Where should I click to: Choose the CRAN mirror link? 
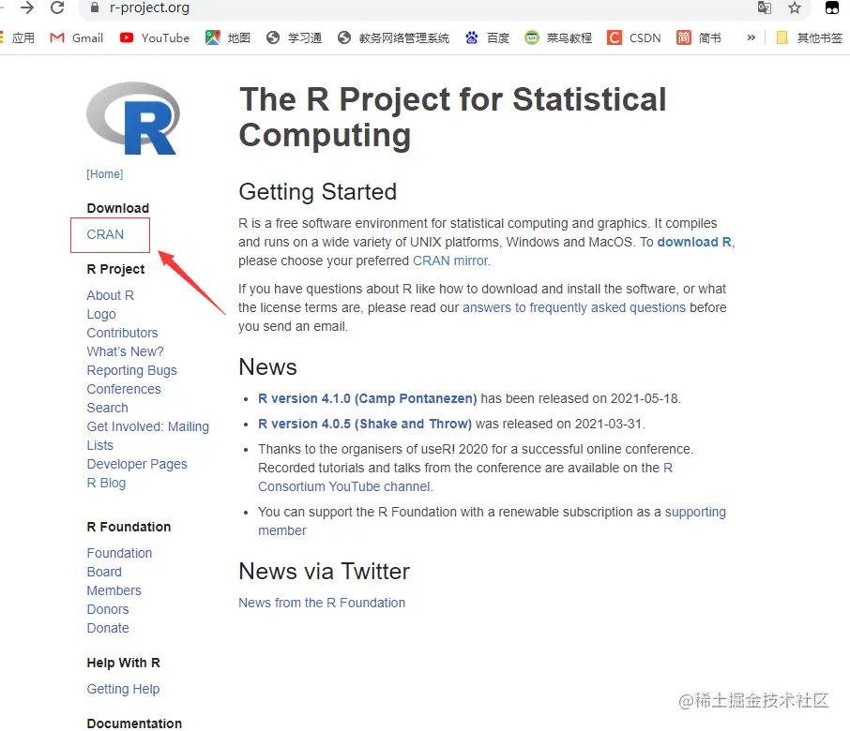[450, 261]
